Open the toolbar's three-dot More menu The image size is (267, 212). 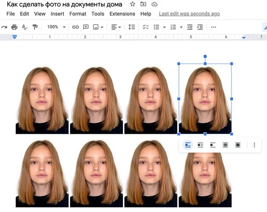click(x=213, y=27)
